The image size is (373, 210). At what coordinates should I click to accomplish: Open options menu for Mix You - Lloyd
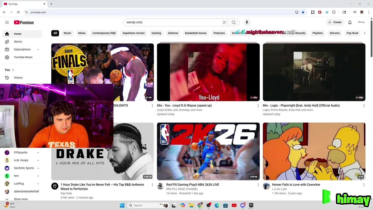click(x=258, y=106)
